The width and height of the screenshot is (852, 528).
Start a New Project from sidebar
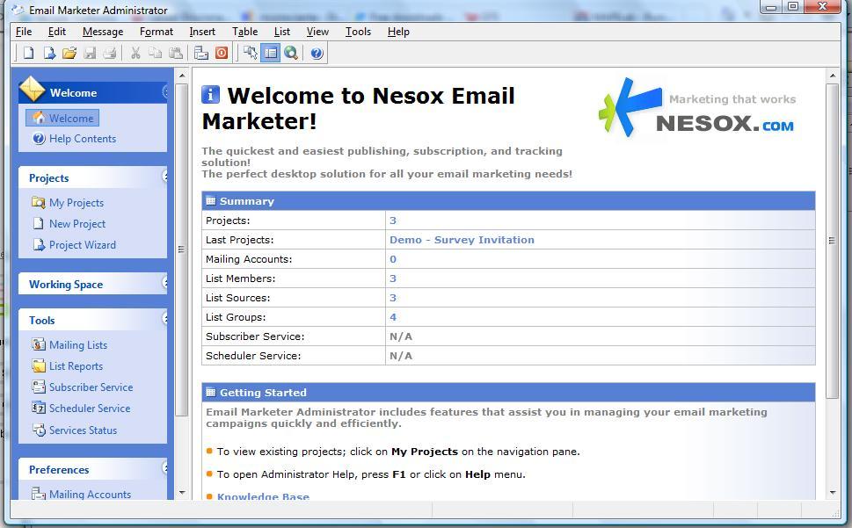77,223
